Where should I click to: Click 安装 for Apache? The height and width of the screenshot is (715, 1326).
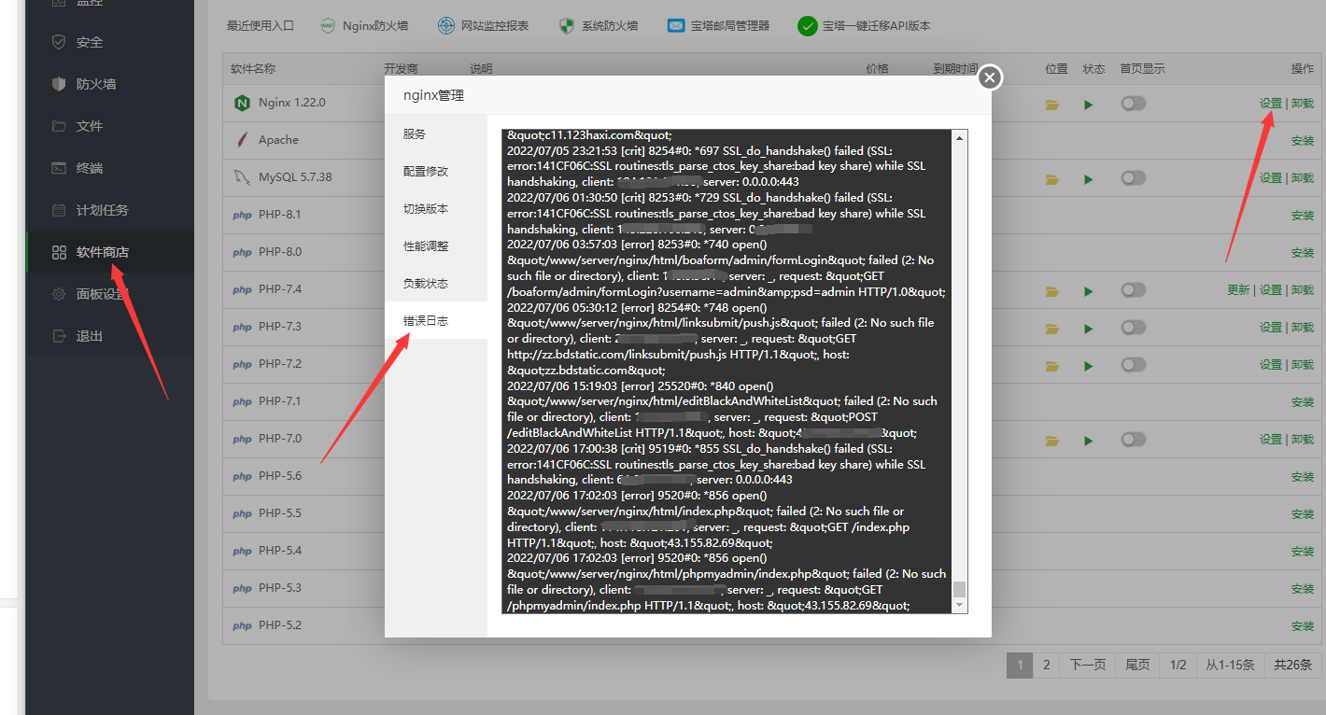tap(1302, 141)
